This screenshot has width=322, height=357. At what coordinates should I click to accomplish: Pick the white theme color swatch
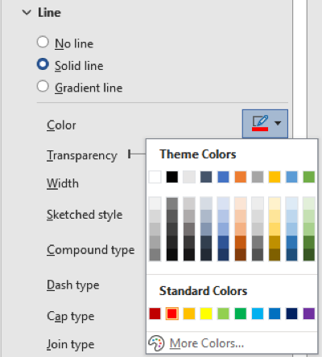pyautogui.click(x=155, y=177)
